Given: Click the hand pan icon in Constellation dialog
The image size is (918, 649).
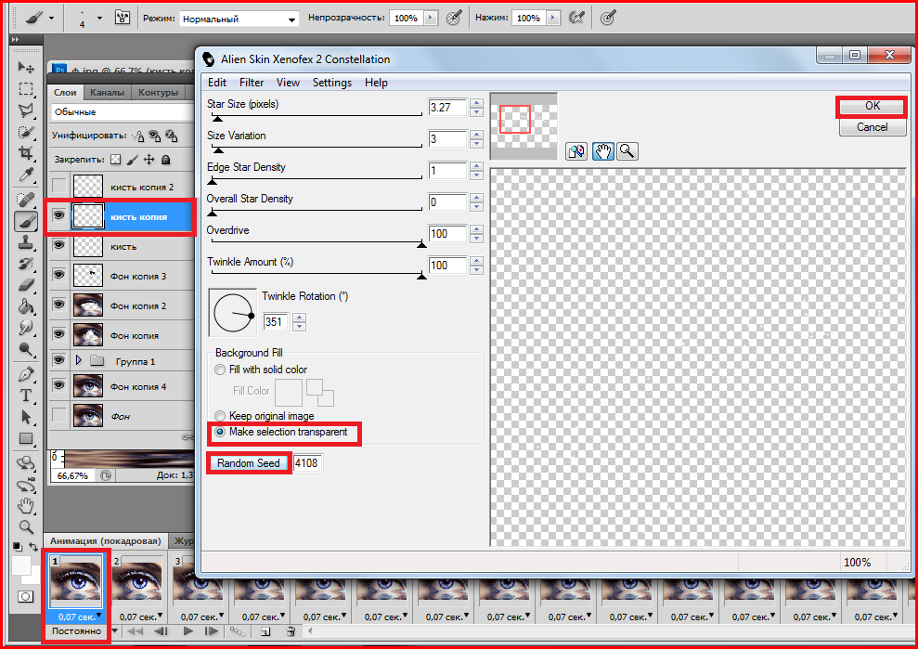Looking at the screenshot, I should pyautogui.click(x=602, y=151).
